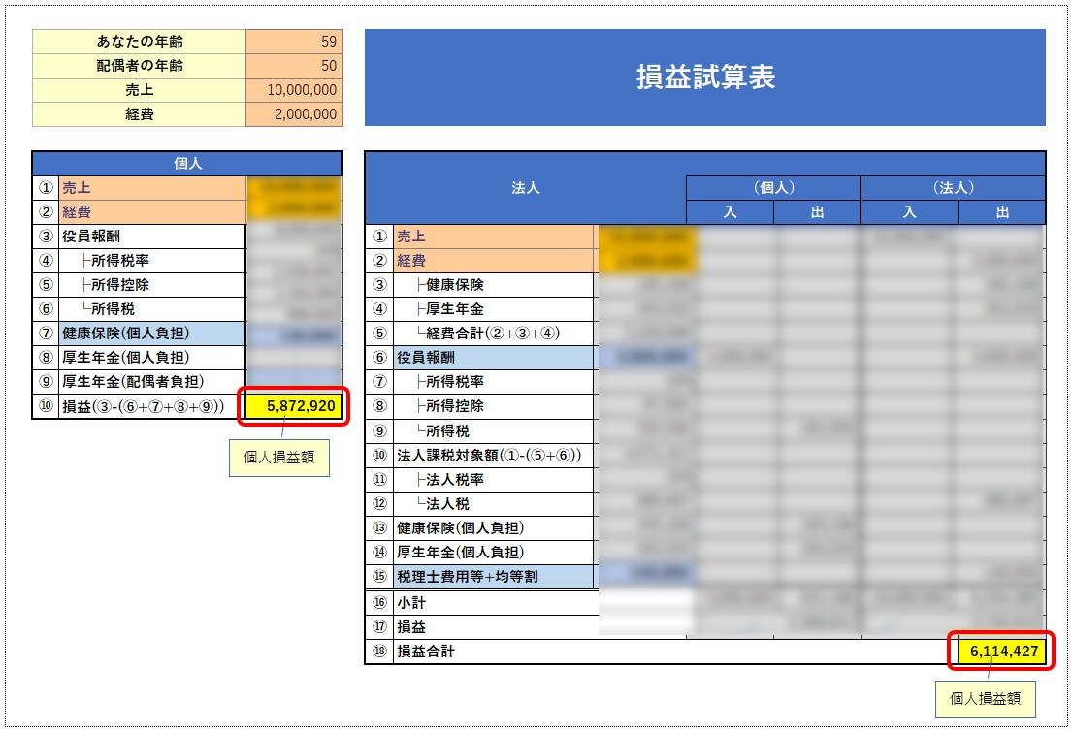This screenshot has height=731, width=1073.
Task: Click └所得税 row in 法人 table
Action: point(496,430)
